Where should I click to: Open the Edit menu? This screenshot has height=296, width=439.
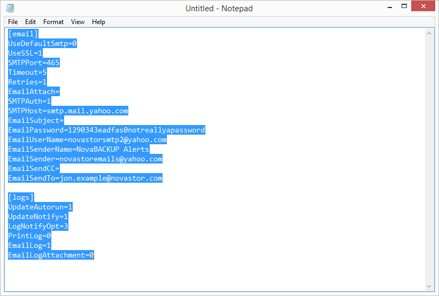tap(30, 22)
